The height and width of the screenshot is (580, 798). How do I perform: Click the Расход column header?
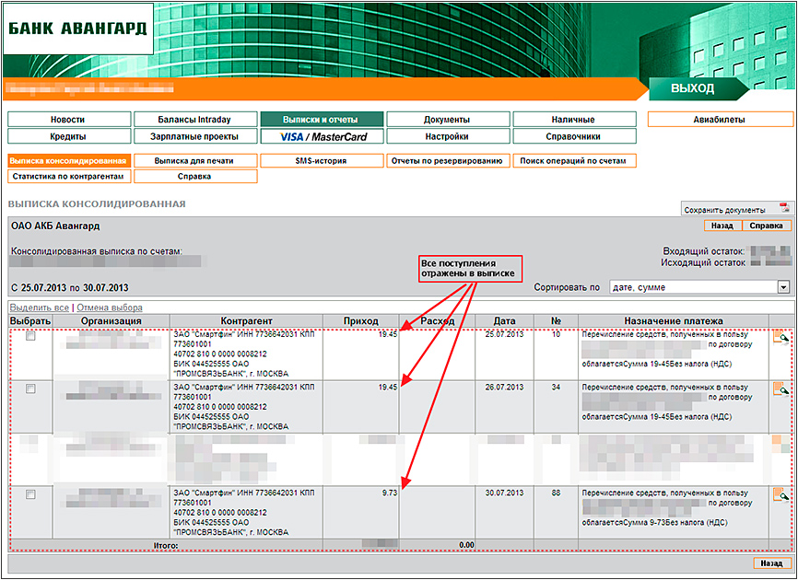tap(437, 320)
